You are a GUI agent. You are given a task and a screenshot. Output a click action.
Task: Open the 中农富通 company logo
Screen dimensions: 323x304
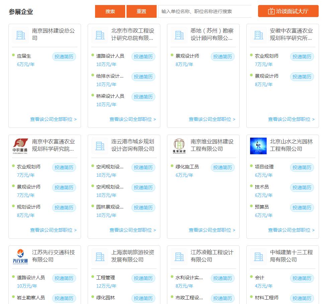20,146
